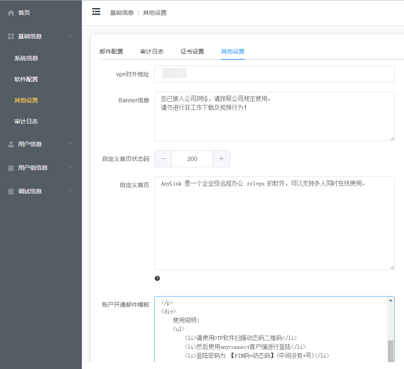Click the 自定义首页 textarea resize handle
Viewport: 404px width, 369px height.
[392, 267]
